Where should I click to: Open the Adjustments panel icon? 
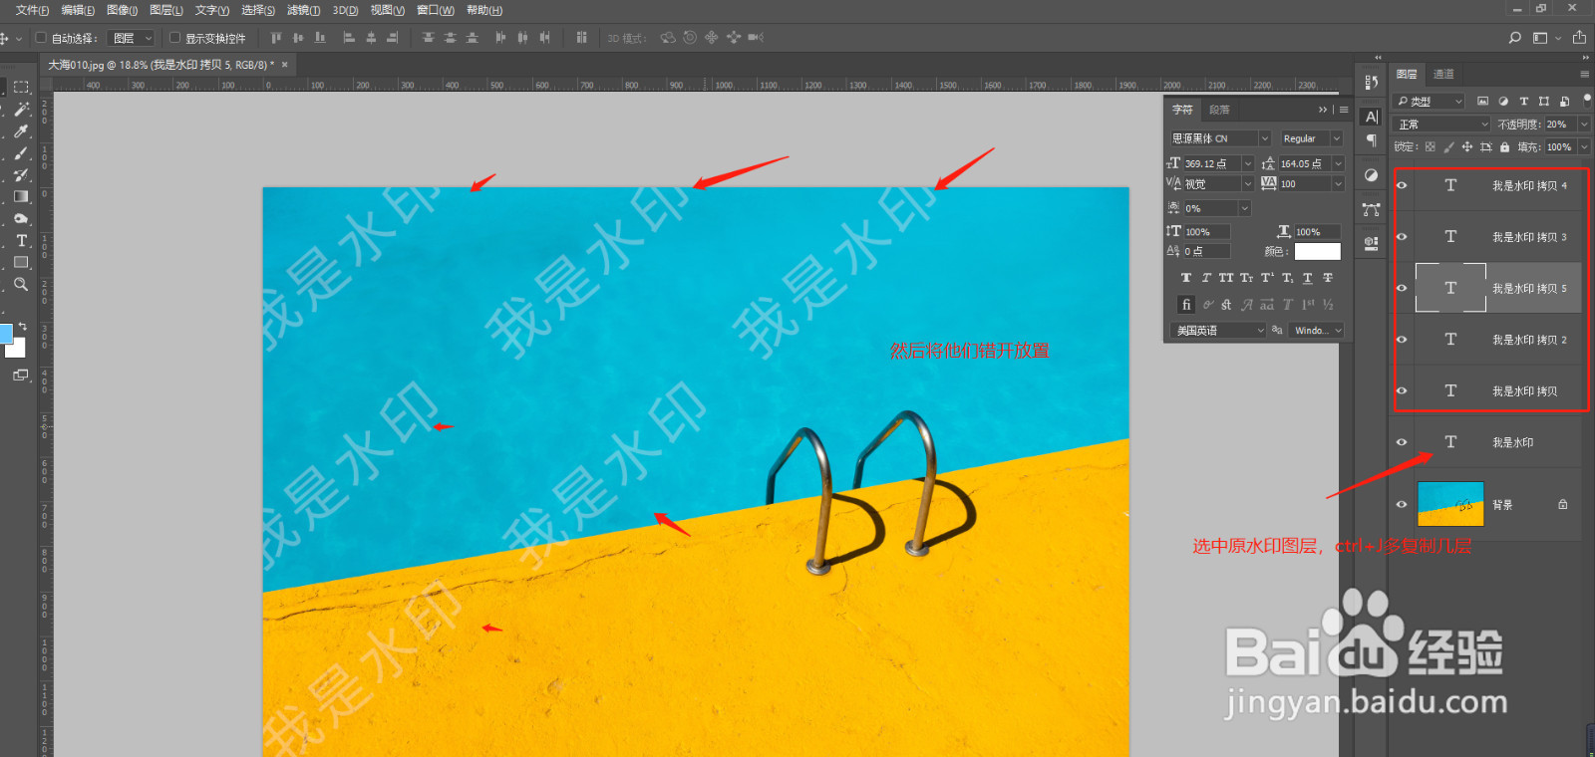tap(1372, 175)
